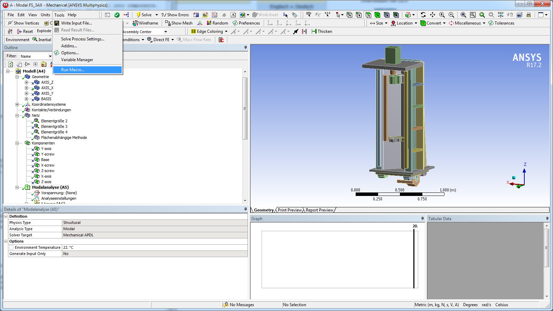
Task: Click the Solve lightning icon
Action: coord(138,15)
